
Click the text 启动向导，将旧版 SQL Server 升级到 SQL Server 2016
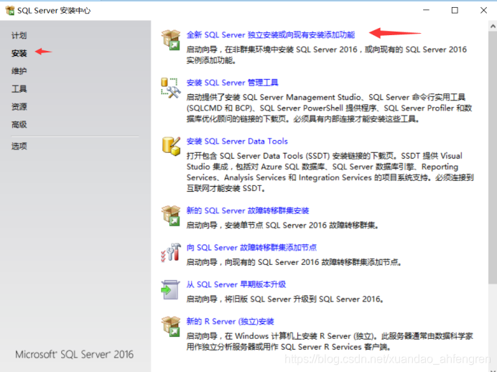(285, 299)
